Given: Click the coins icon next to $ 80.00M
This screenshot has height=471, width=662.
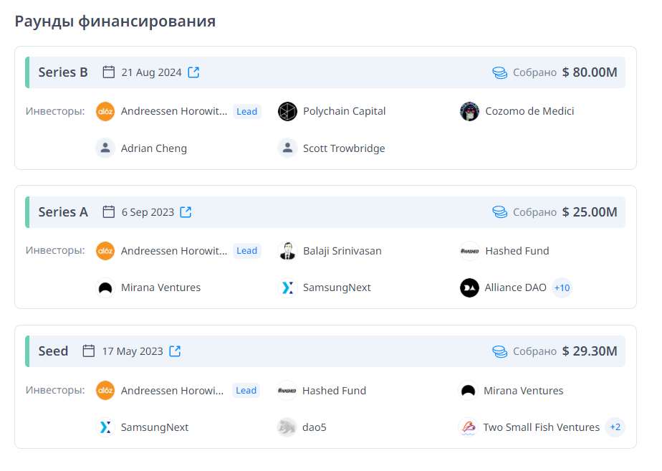Looking at the screenshot, I should [x=500, y=72].
